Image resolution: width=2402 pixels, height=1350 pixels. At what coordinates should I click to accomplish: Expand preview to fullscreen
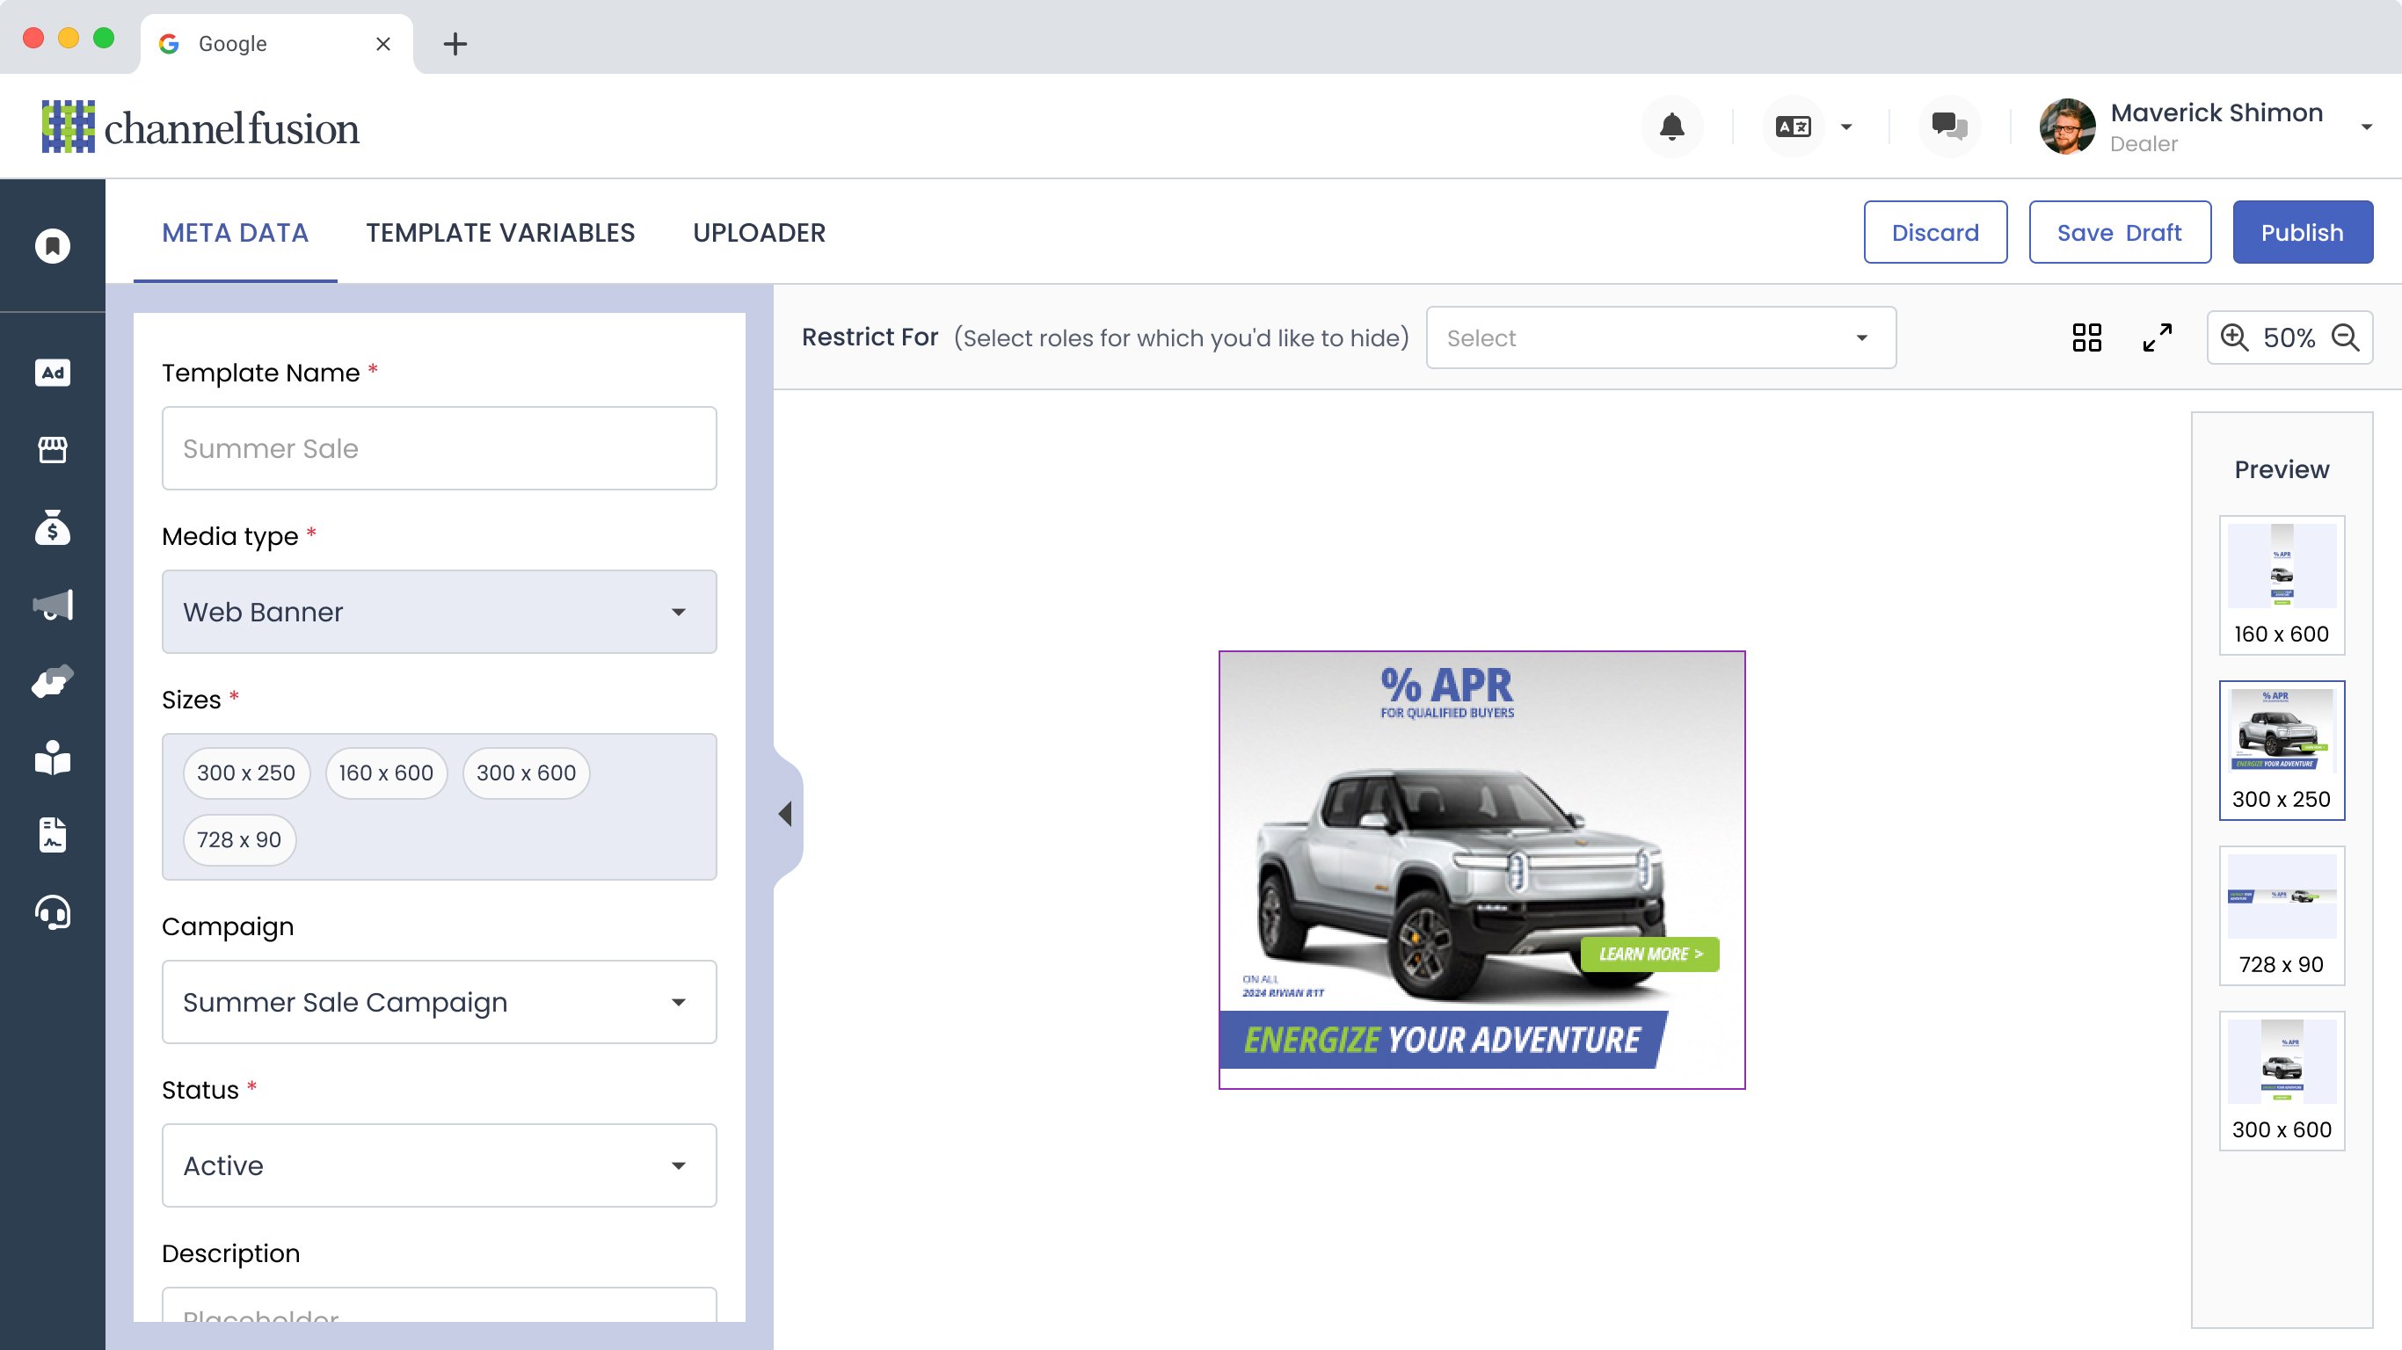2157,337
